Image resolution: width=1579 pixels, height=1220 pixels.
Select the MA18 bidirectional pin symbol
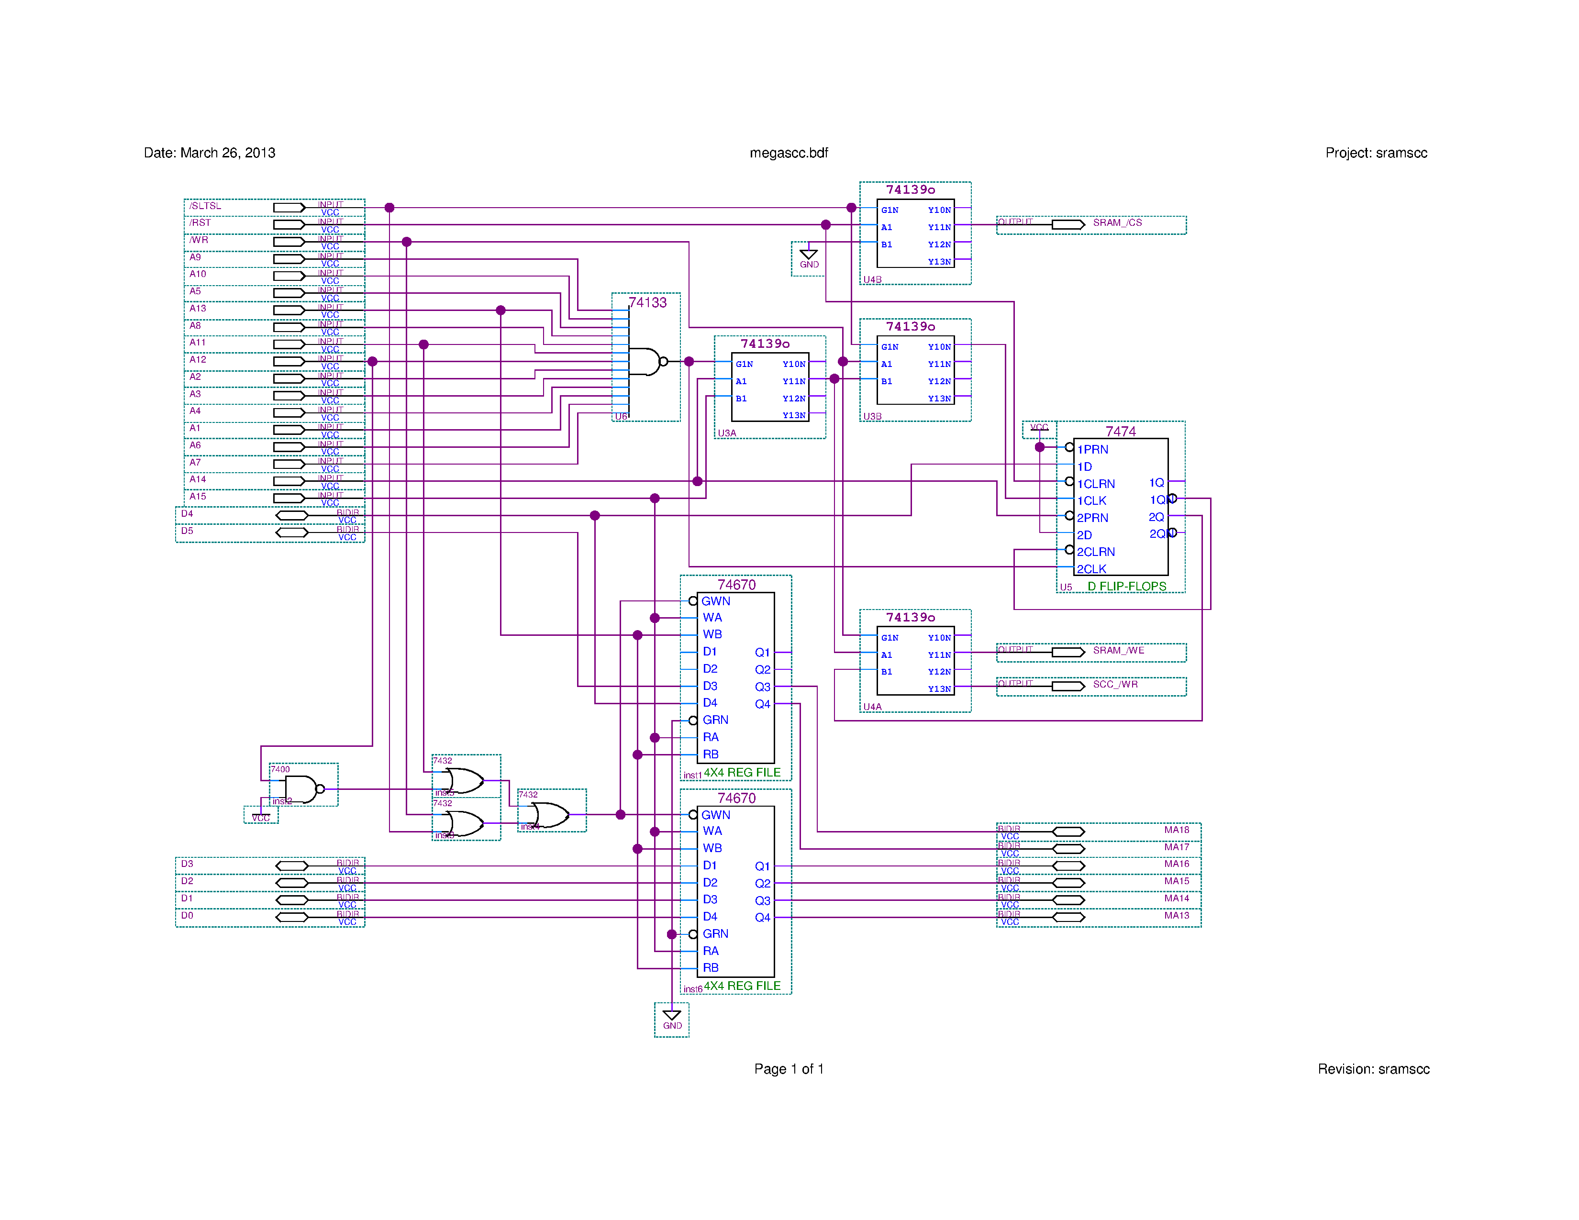point(1068,832)
